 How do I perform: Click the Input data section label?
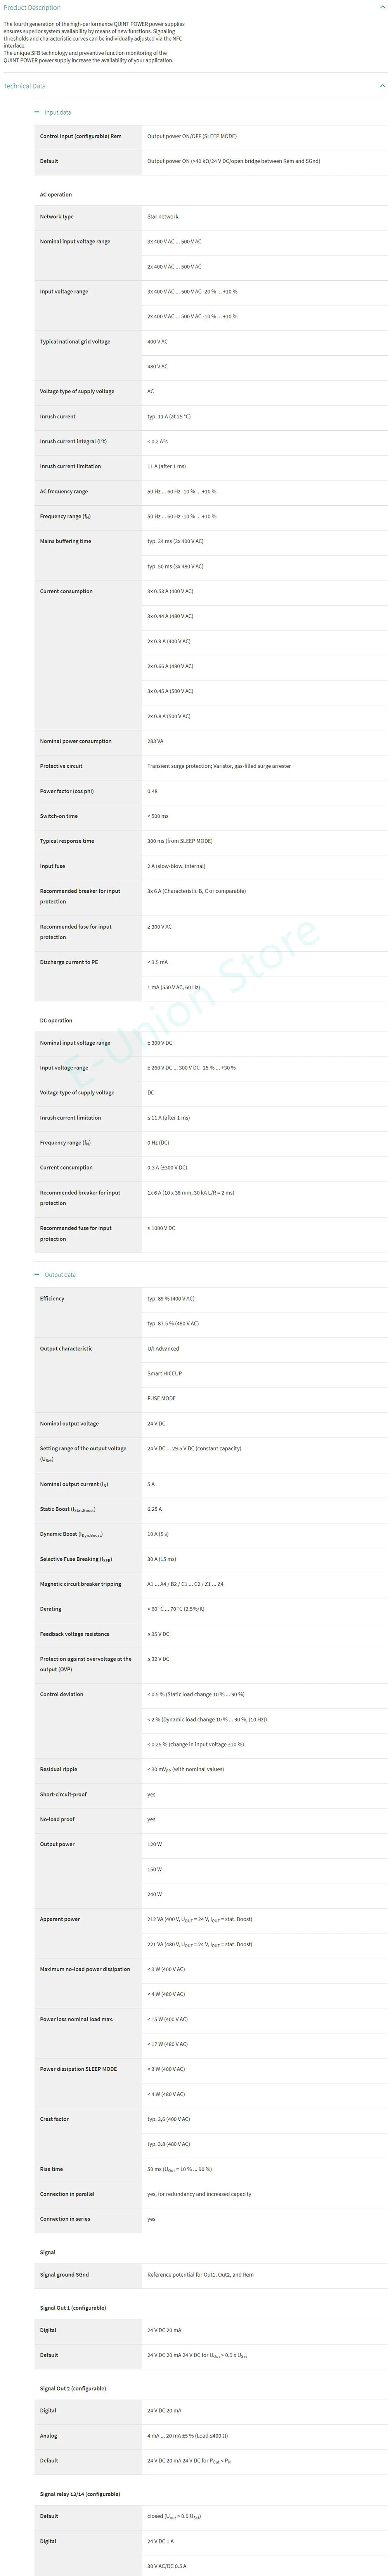click(58, 113)
